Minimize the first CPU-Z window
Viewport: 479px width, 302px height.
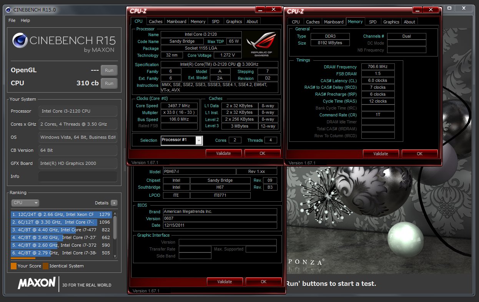pos(260,10)
